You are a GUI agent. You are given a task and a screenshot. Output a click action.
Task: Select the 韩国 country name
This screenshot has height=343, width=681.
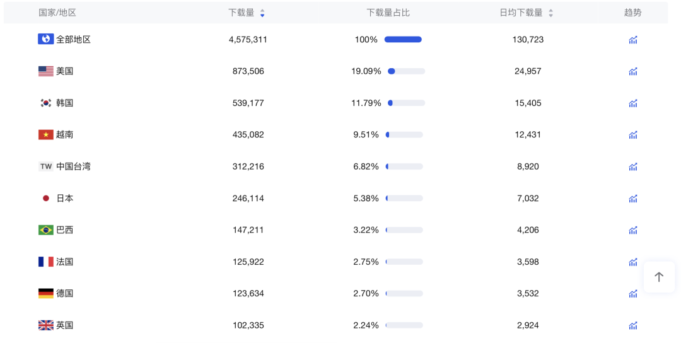[64, 103]
